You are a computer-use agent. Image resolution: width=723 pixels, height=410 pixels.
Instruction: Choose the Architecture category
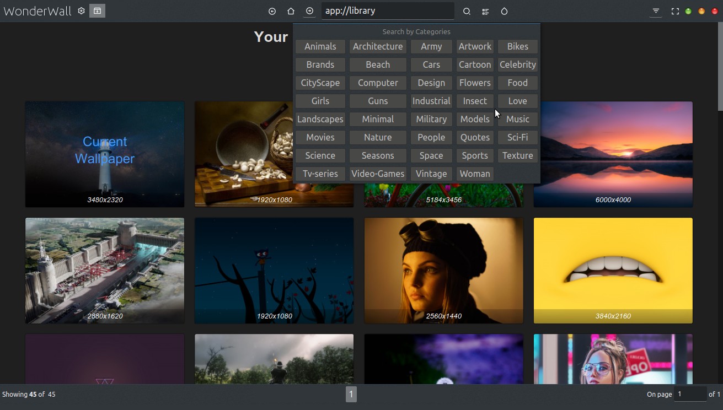point(378,46)
